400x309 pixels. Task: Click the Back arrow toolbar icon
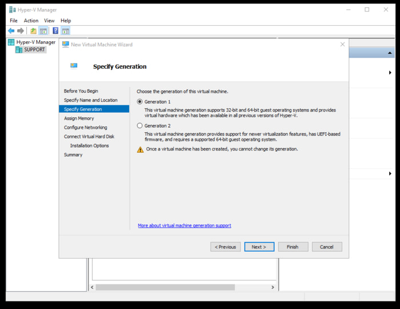tap(11, 31)
